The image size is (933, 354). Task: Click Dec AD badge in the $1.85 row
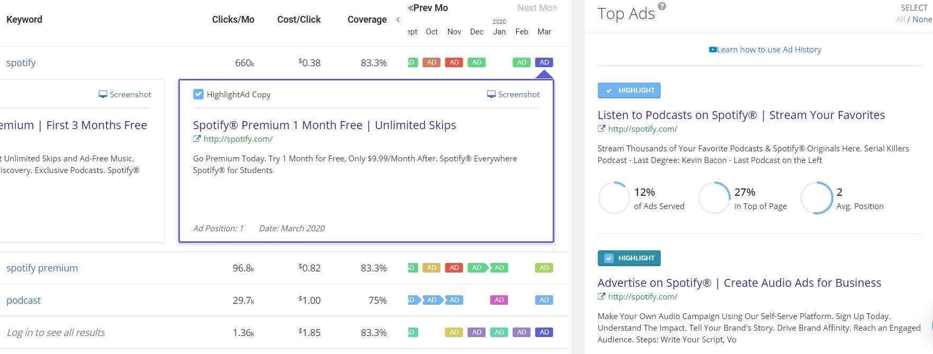point(477,332)
